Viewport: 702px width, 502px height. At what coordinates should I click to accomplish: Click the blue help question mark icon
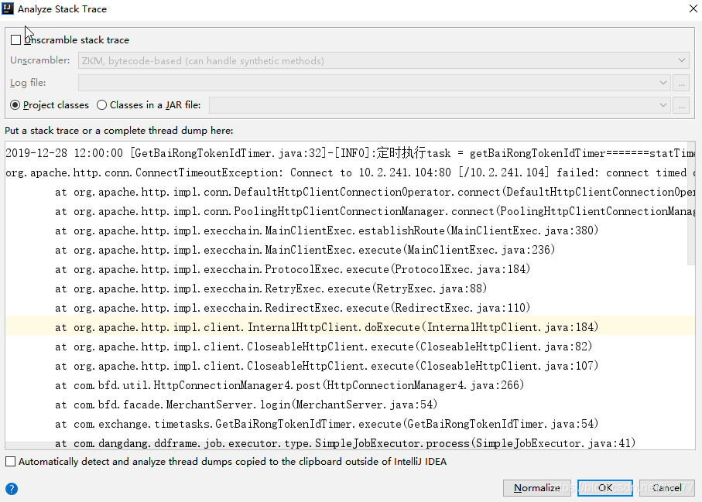(12, 488)
